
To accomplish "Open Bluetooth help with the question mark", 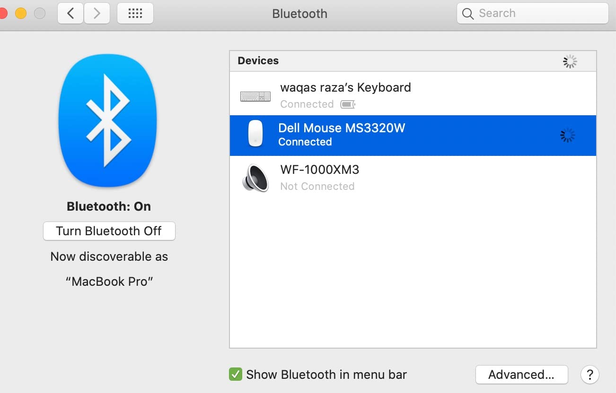I will (x=590, y=375).
